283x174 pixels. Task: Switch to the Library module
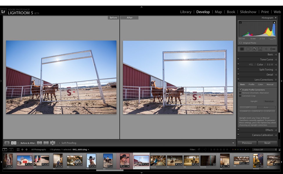[x=186, y=12]
